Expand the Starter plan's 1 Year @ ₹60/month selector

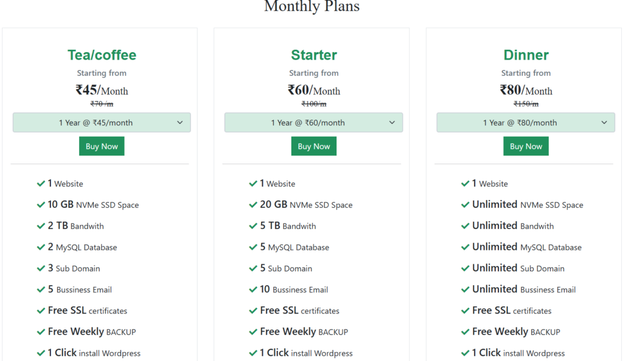(313, 122)
